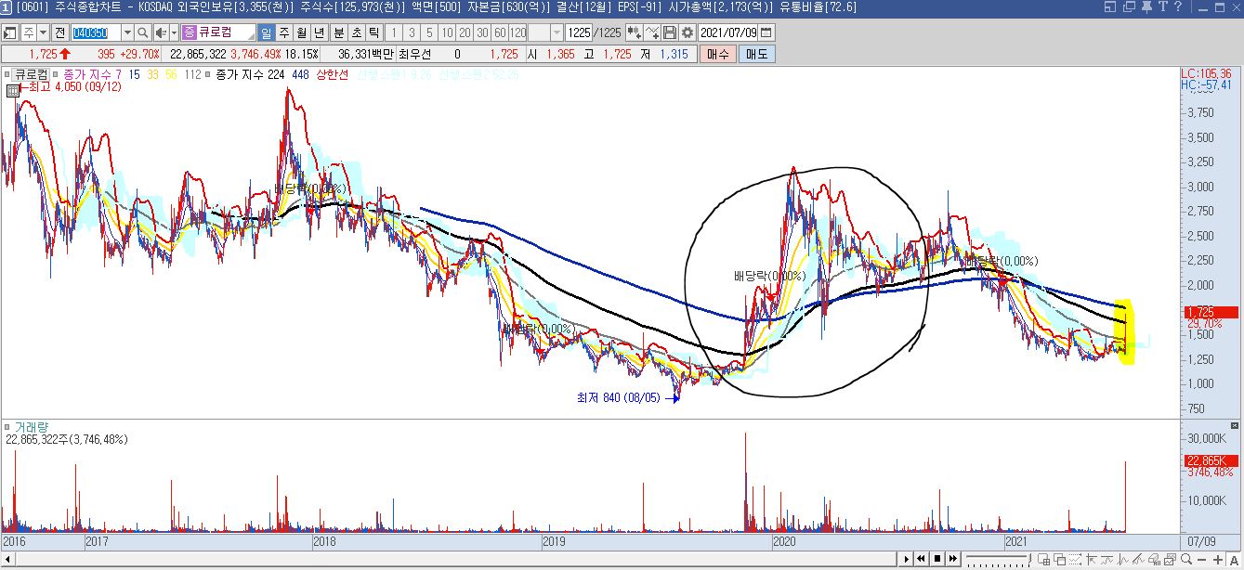Select the 틱 tick period tab
Viewport: 1244px width, 570px height.
click(373, 32)
